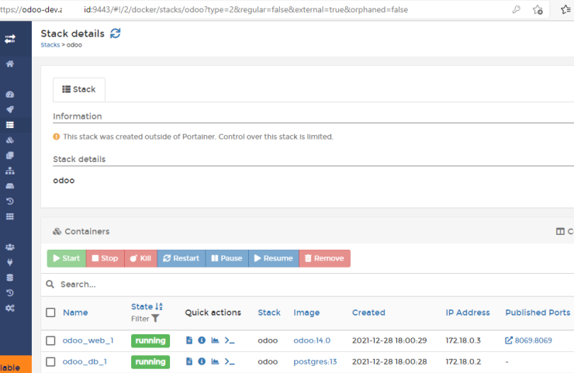Sort by IP Address column header
Viewport: 574px width, 373px height.
(x=468, y=313)
